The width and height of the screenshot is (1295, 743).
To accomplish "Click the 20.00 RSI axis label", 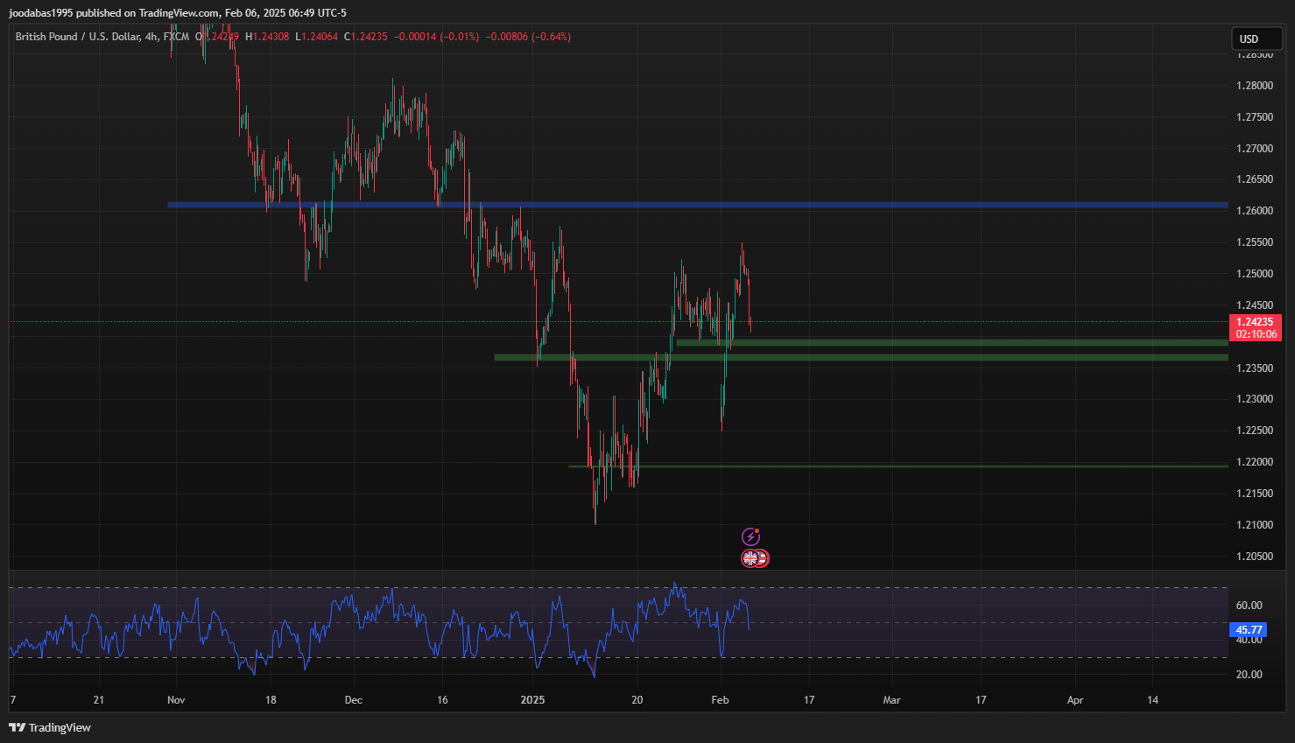I will coord(1249,675).
